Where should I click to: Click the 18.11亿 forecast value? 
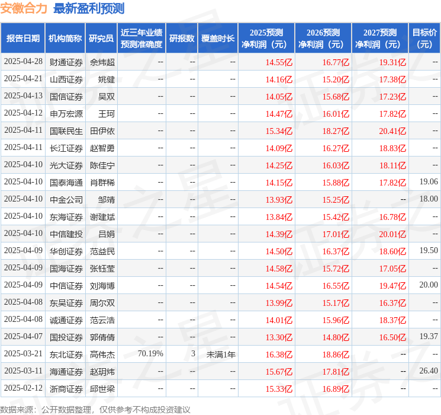[x=392, y=165]
